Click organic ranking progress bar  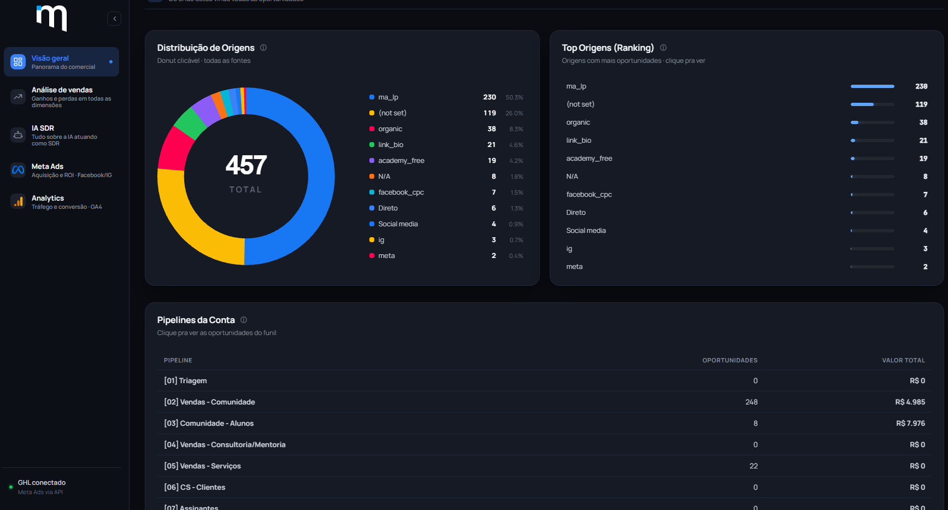872,122
